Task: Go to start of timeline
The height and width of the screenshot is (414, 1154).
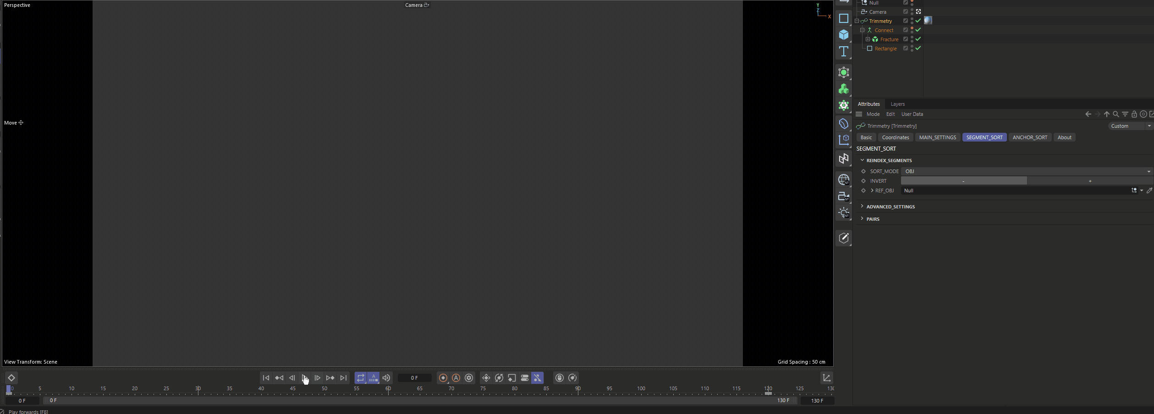Action: click(266, 378)
